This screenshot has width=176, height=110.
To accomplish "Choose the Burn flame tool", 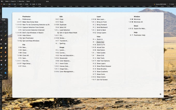I will coord(5,52).
